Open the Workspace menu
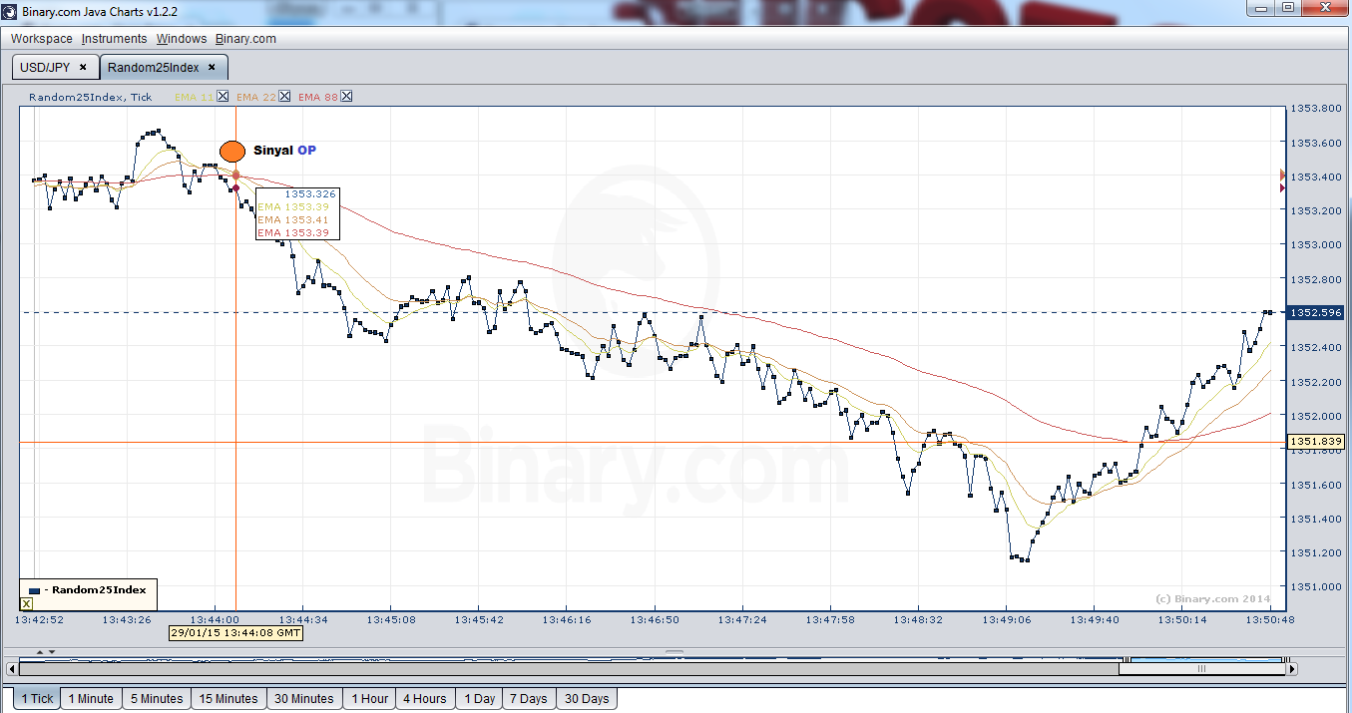The height and width of the screenshot is (713, 1352). pyautogui.click(x=42, y=39)
